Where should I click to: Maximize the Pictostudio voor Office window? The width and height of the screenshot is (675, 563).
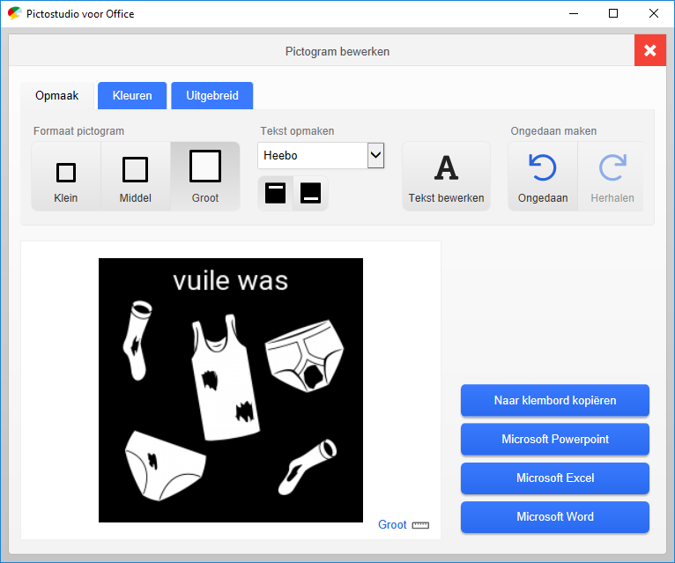coord(613,13)
